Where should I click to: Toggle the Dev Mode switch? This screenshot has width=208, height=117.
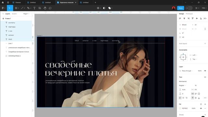(x=189, y=8)
